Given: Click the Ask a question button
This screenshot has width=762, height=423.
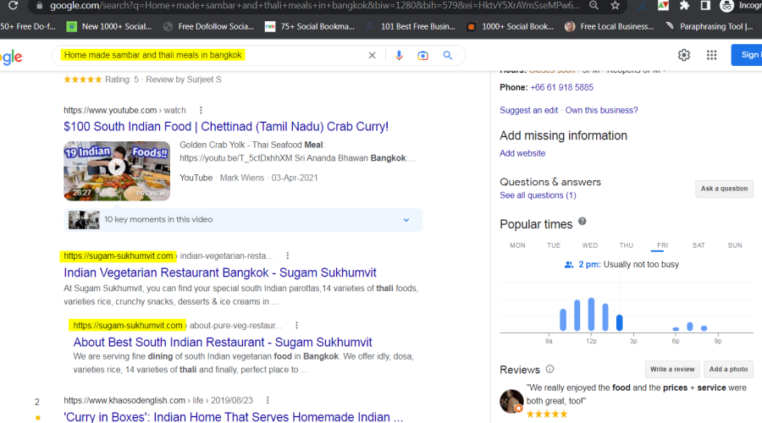Looking at the screenshot, I should coord(724,189).
